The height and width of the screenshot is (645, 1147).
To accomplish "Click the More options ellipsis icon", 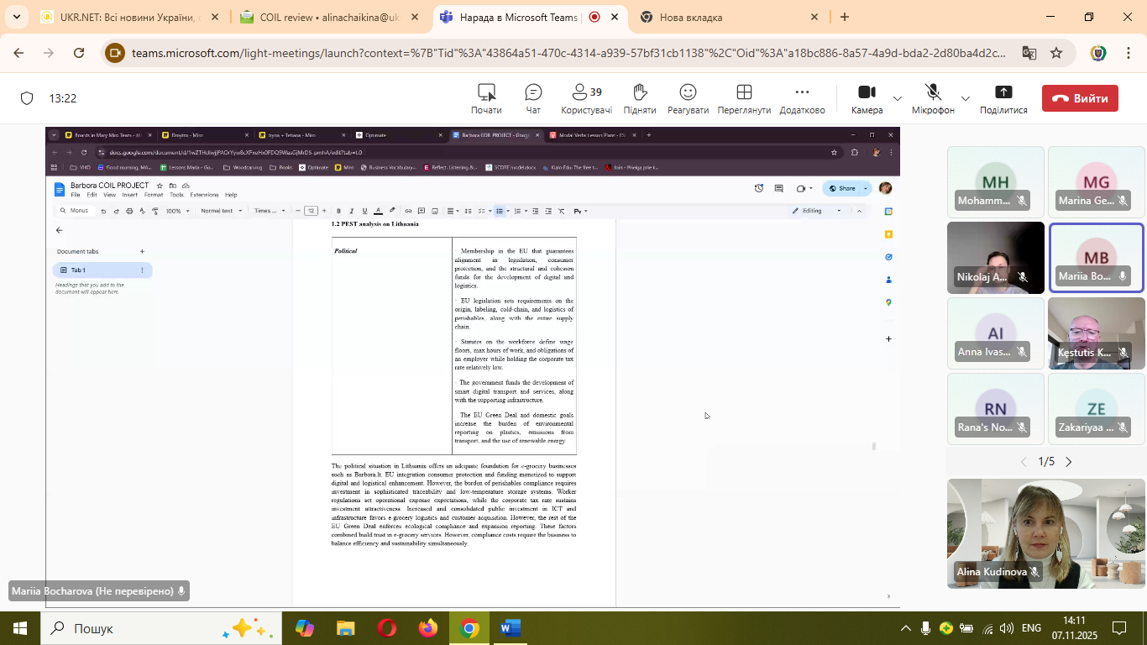I will tap(802, 98).
